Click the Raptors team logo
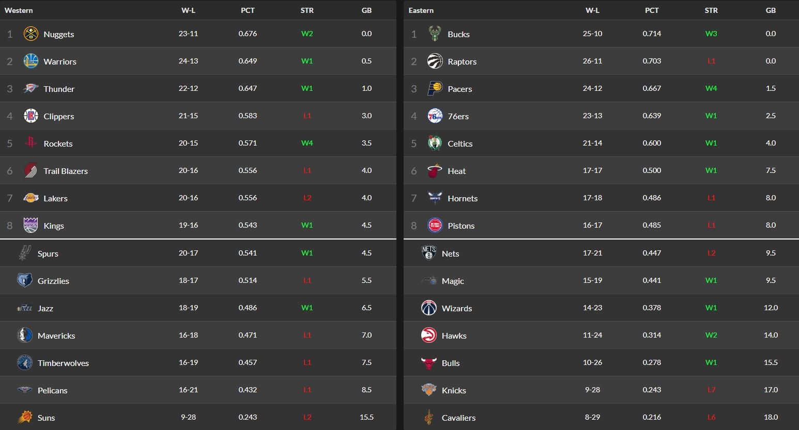The width and height of the screenshot is (799, 430). [x=435, y=61]
